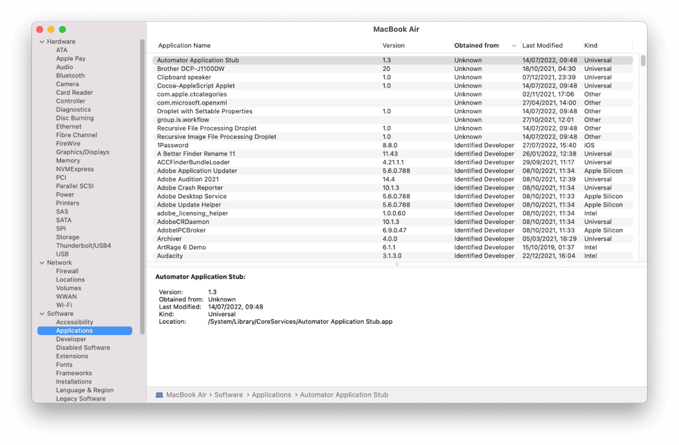Open the Card Reader sidebar item
Viewport: 679px width, 445px height.
pyautogui.click(x=74, y=93)
